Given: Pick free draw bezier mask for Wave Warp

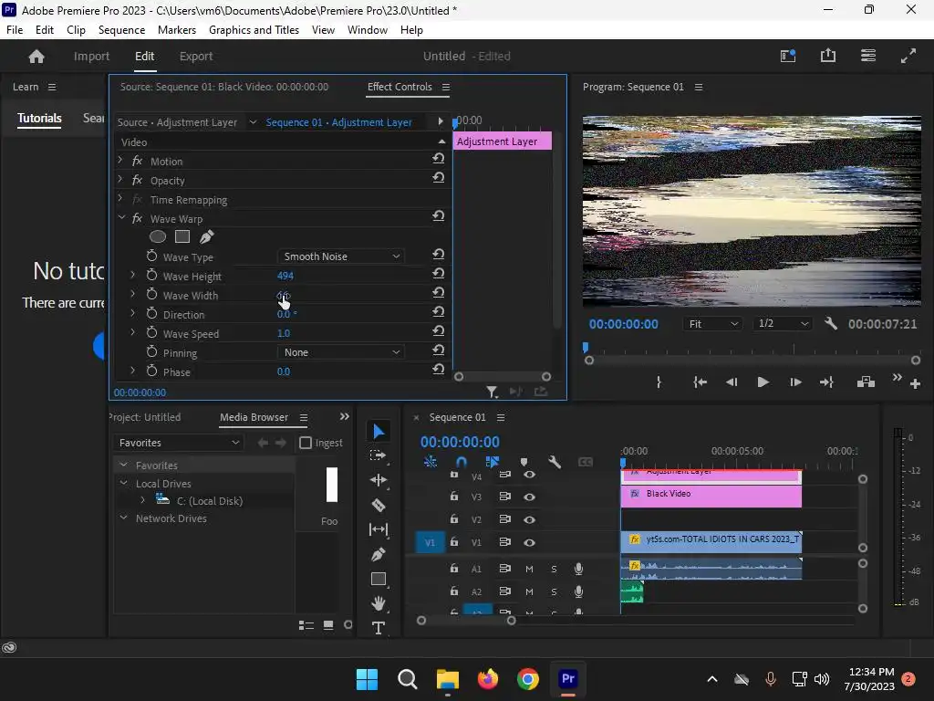Looking at the screenshot, I should [x=206, y=236].
